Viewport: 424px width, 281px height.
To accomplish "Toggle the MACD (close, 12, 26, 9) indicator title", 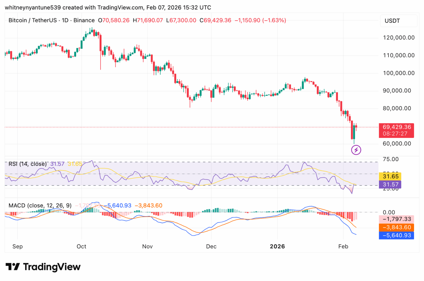I will point(40,206).
